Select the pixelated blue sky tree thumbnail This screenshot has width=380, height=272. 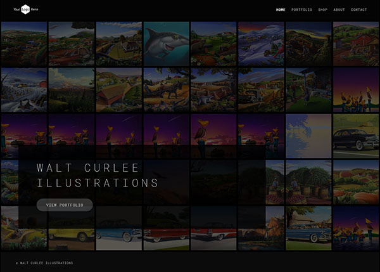(x=308, y=135)
